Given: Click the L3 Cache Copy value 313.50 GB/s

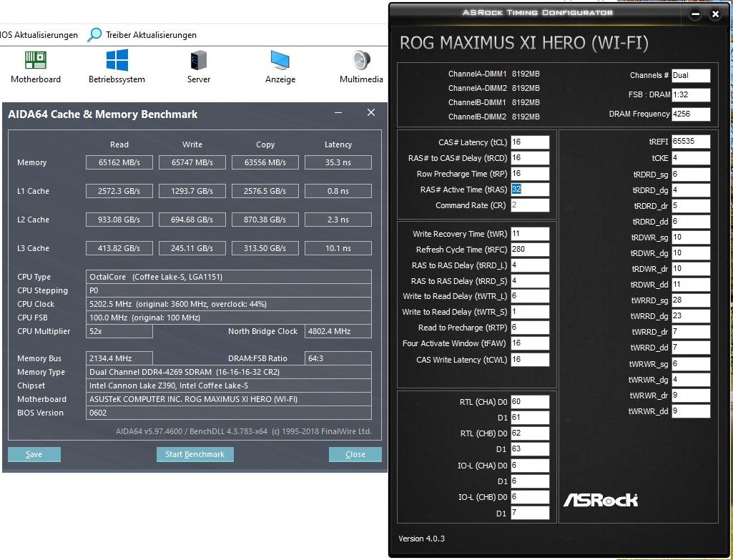Looking at the screenshot, I should click(x=265, y=248).
